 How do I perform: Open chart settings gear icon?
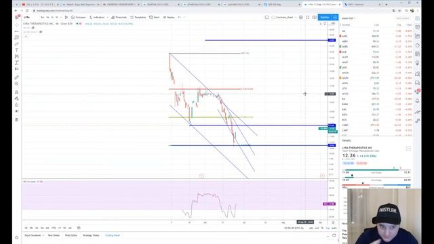coord(301,17)
